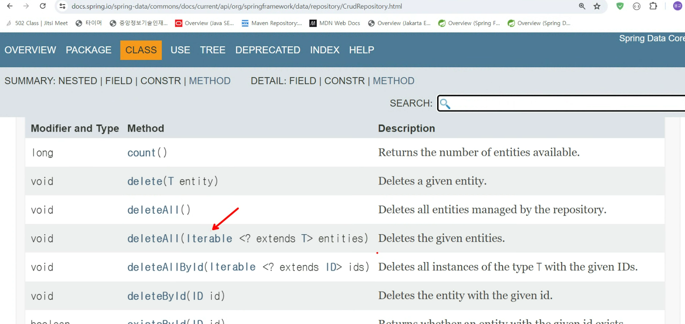Viewport: 685px width, 324px height.
Task: Open extensions puzzle piece icon
Action: click(x=653, y=6)
